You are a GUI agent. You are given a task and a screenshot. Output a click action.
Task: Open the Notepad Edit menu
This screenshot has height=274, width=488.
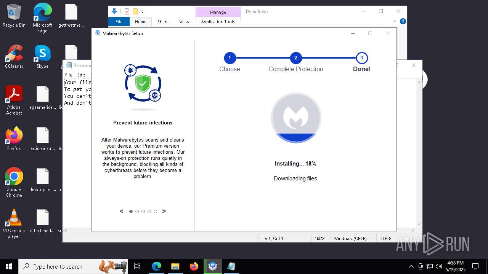(x=81, y=75)
